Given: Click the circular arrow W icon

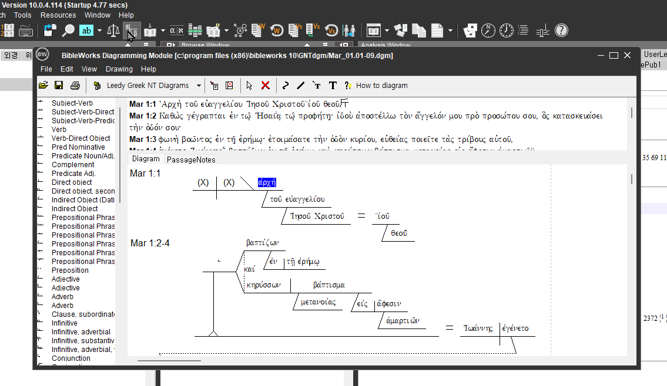Looking at the screenshot, I should [277, 30].
